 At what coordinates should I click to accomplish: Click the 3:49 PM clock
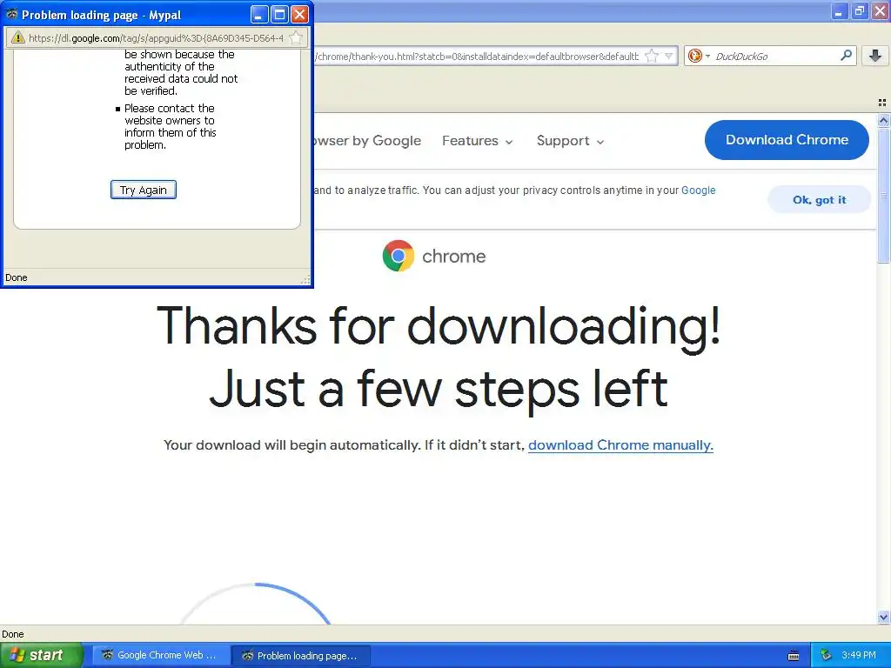coord(859,655)
